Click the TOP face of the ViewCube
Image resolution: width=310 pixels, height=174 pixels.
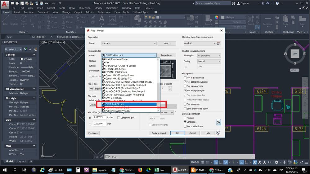click(x=295, y=54)
